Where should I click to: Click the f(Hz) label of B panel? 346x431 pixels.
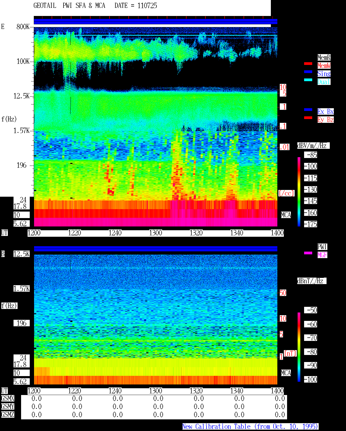point(9,306)
